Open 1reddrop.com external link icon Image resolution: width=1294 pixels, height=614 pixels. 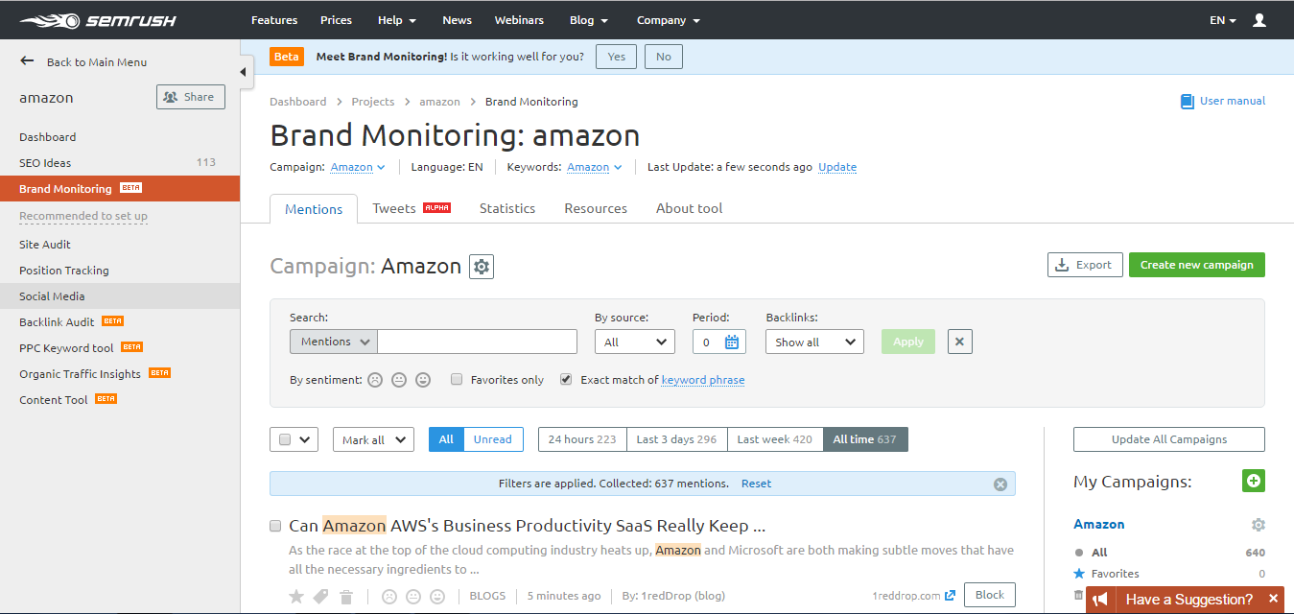951,595
